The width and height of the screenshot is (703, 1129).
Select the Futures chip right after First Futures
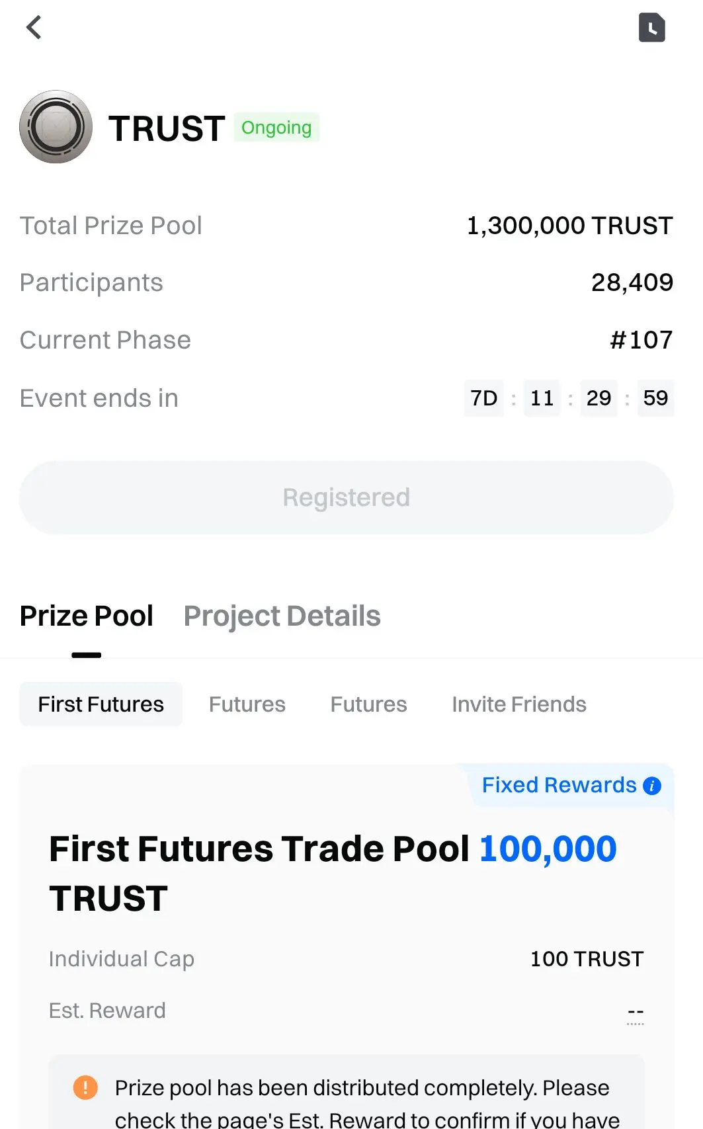pos(247,704)
